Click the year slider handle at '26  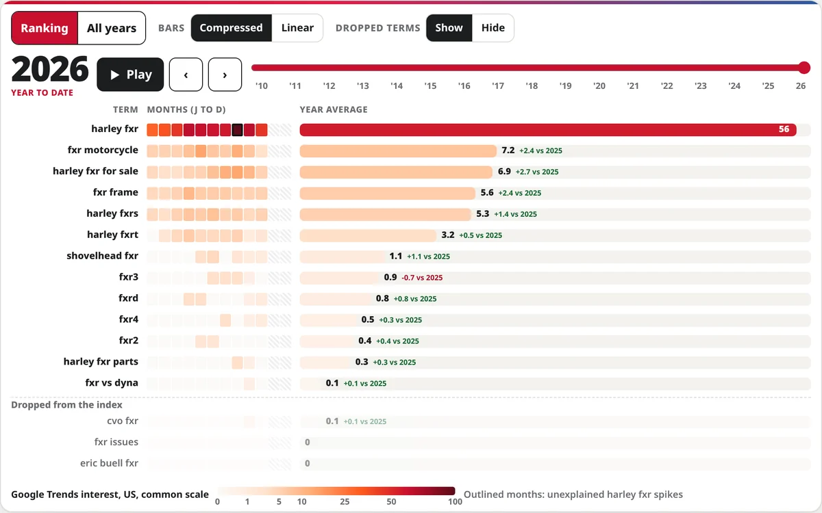tap(804, 67)
